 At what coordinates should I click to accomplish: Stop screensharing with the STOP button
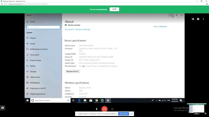point(114,9)
